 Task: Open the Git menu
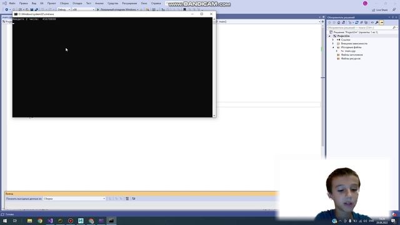[42, 3]
